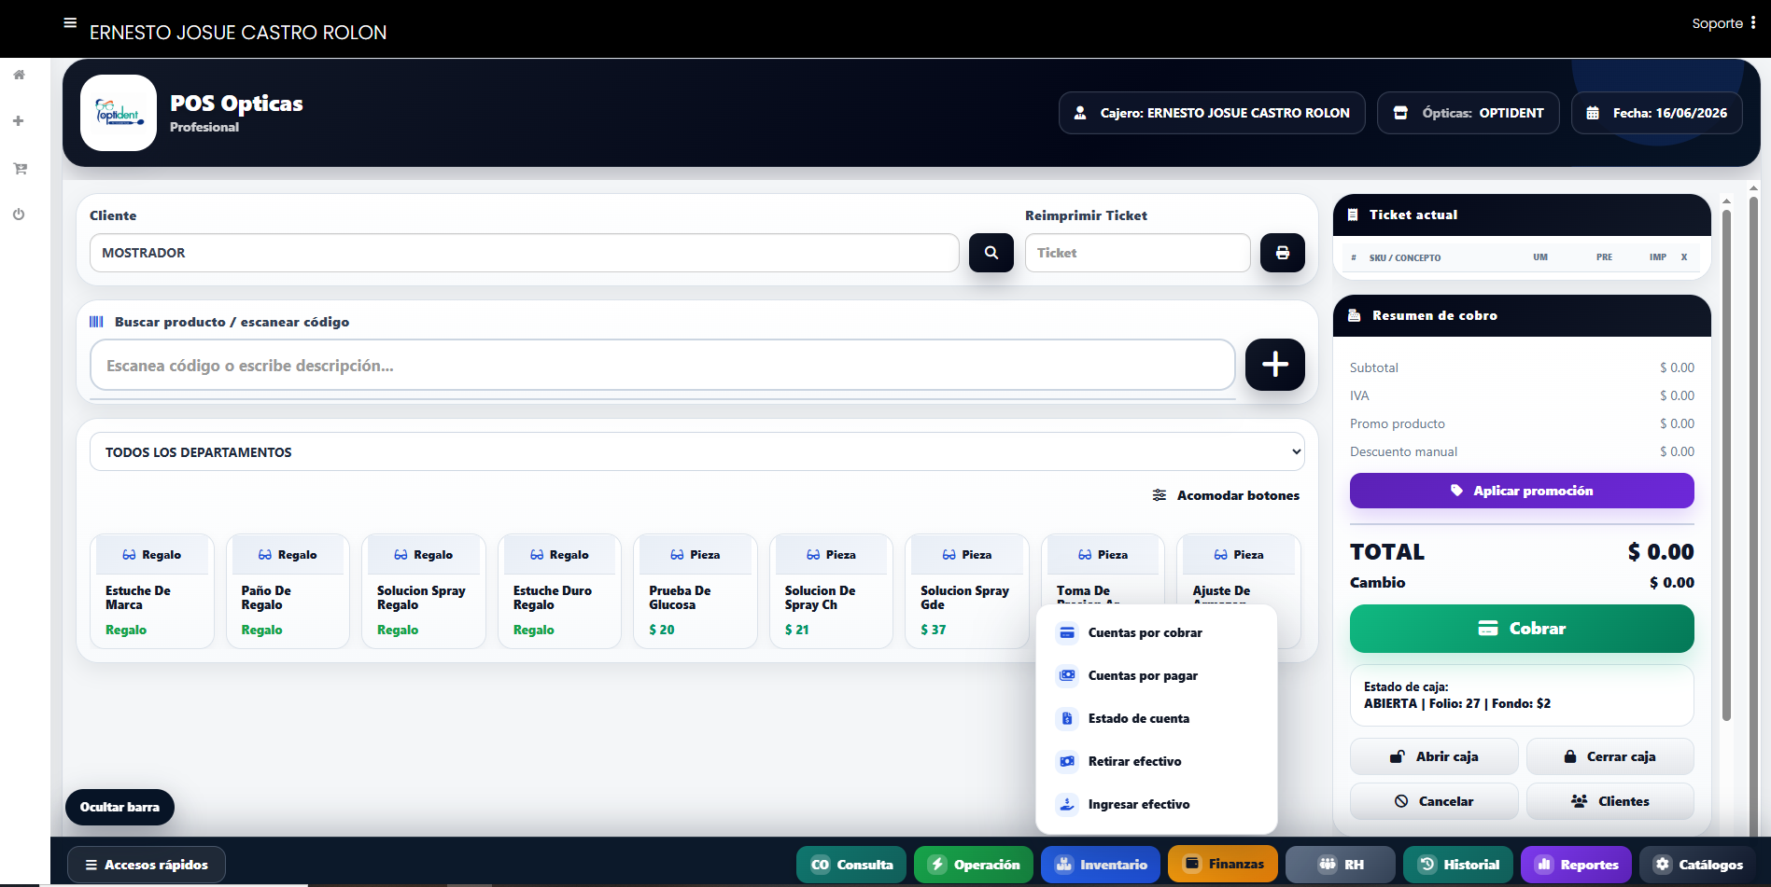Focus the Ticket reprint input field
Image resolution: width=1771 pixels, height=887 pixels.
click(x=1137, y=253)
